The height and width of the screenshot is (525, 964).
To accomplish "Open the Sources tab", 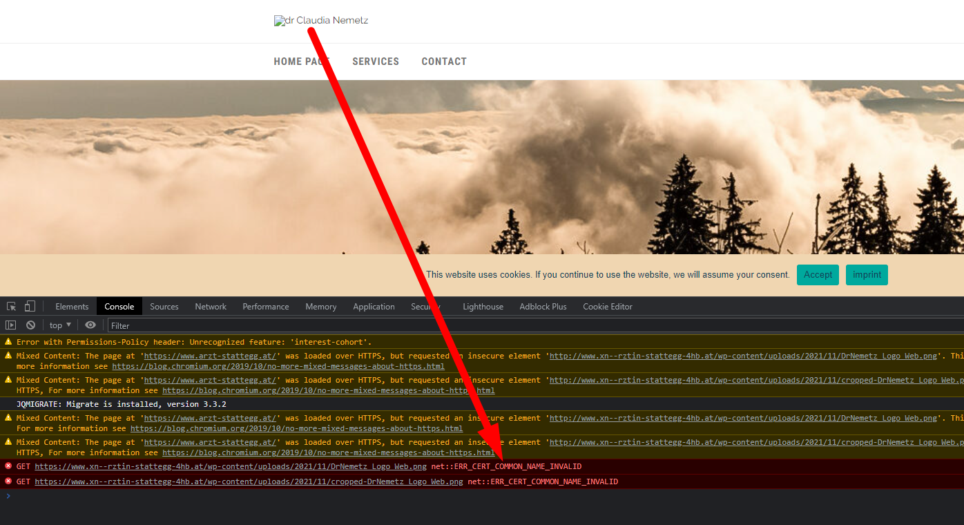I will [164, 307].
